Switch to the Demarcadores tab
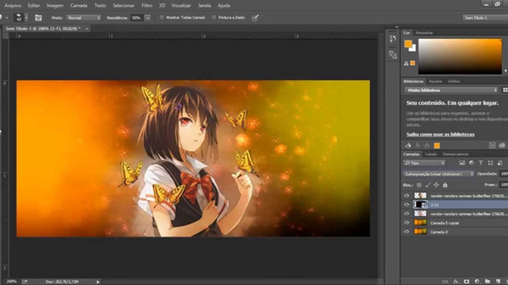Screen dimensions: 508x285 [456, 154]
